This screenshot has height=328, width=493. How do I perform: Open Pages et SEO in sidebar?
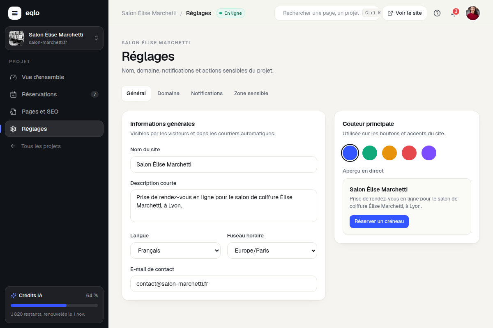tap(54, 112)
